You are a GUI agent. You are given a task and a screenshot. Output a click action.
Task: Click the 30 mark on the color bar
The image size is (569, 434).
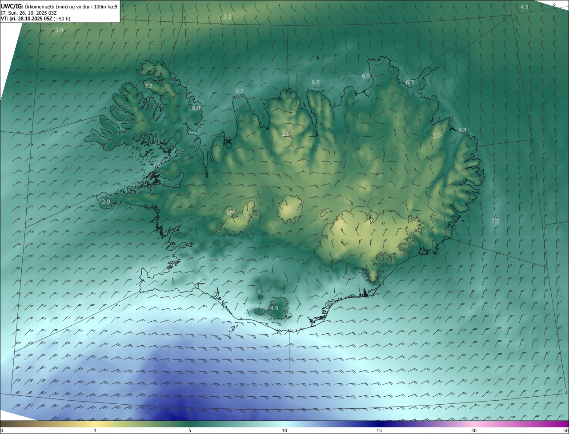coord(474,430)
